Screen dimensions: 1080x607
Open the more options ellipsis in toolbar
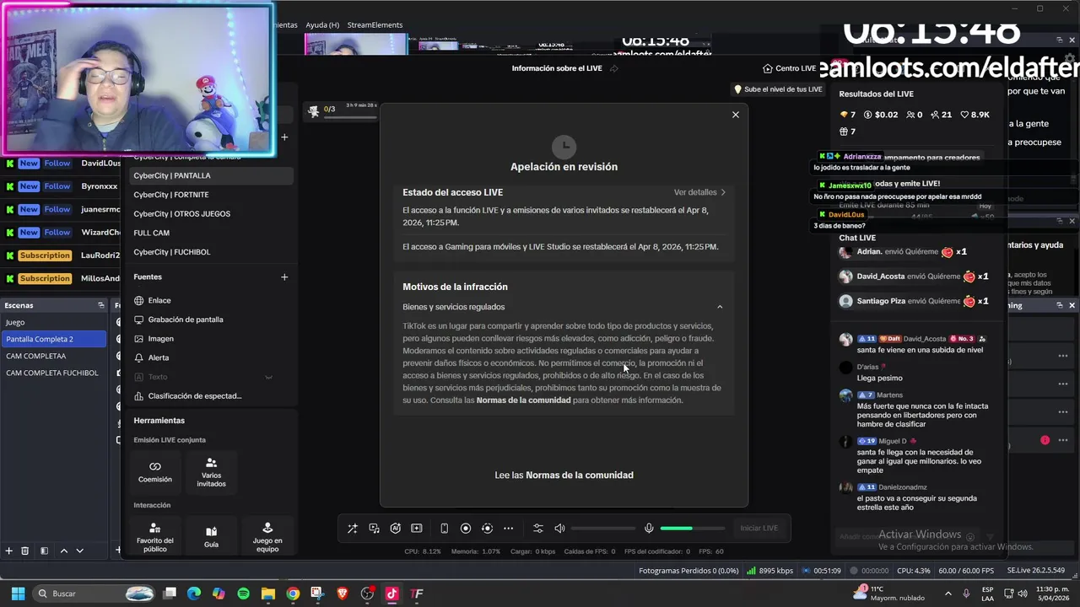click(508, 528)
